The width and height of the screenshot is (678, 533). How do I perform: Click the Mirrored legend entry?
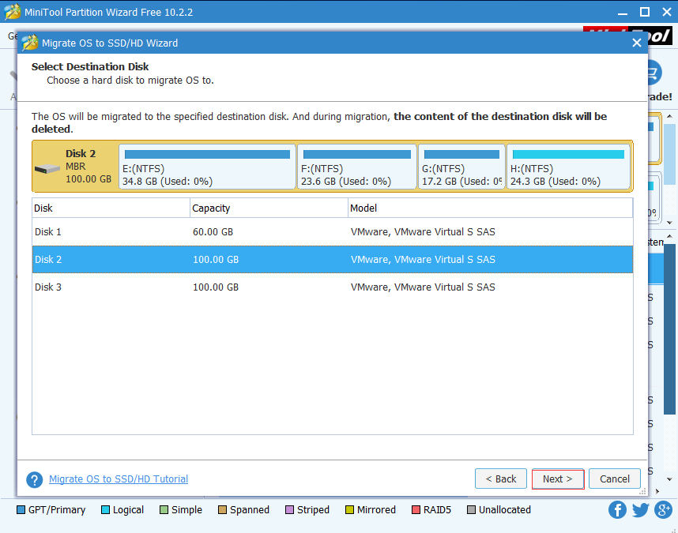[x=371, y=510]
